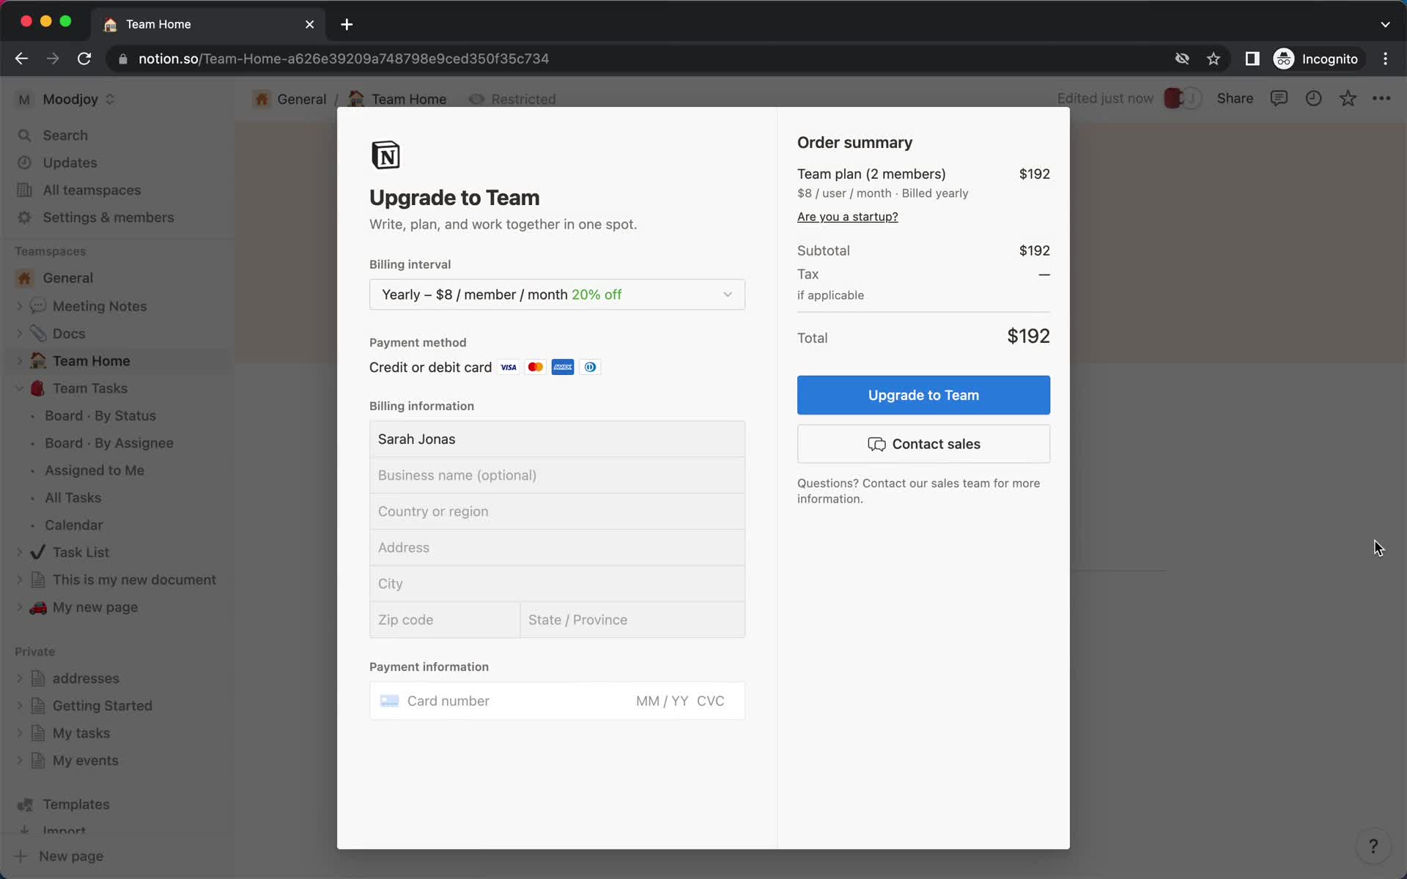Click the Visa card icon

coord(509,367)
